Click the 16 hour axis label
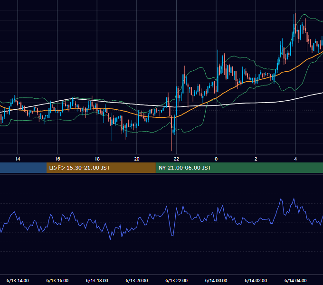Image resolution: width=323 pixels, height=285 pixels. point(57,159)
